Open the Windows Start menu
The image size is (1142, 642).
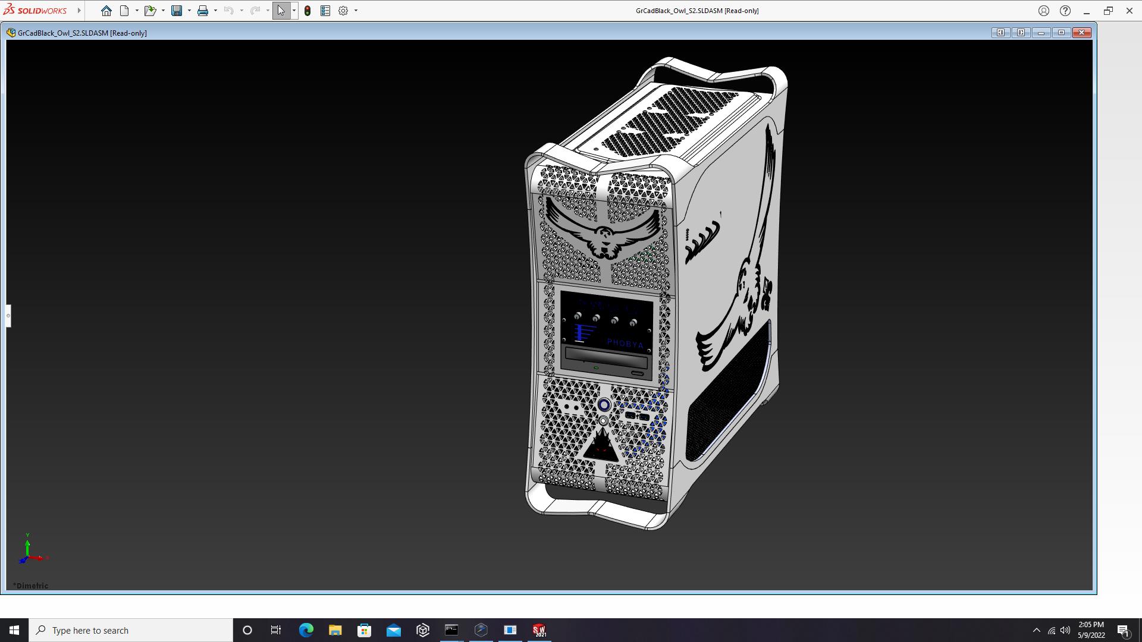click(x=14, y=630)
